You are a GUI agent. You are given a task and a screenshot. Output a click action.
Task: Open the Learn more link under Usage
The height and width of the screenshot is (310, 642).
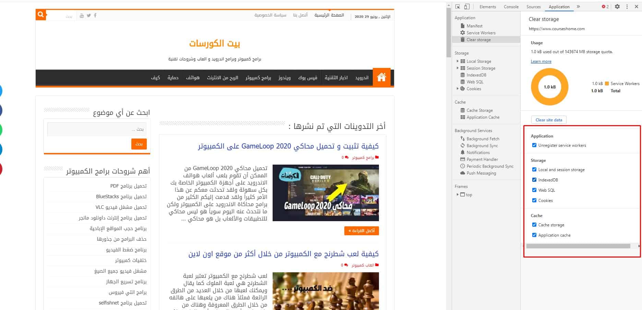541,61
